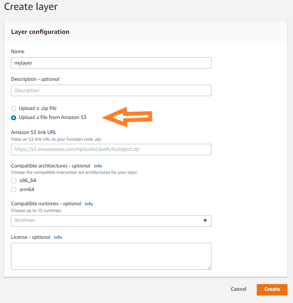This screenshot has width=293, height=303.
Task: Click the Amazon S3 link URL label
Action: (x=37, y=132)
